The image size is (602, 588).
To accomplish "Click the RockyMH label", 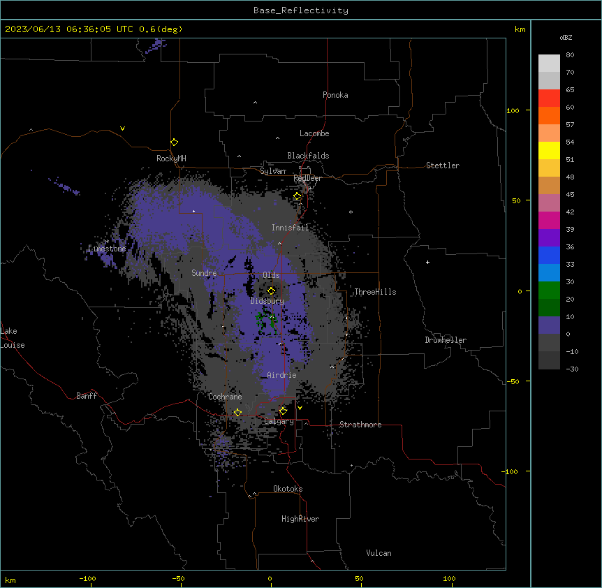I will [171, 158].
